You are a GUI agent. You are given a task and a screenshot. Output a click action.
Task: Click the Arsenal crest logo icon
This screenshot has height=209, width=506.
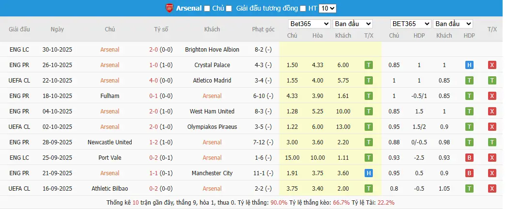coord(169,8)
